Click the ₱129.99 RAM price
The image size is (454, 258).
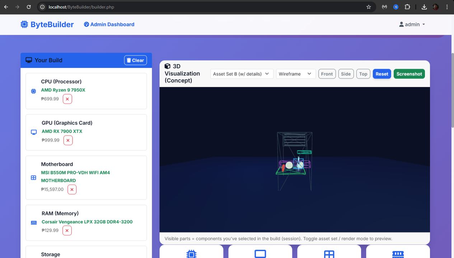50,230
